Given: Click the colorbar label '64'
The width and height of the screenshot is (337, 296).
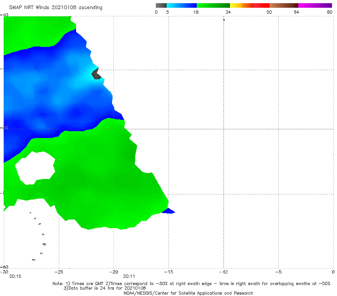Looking at the screenshot, I should (x=296, y=12).
